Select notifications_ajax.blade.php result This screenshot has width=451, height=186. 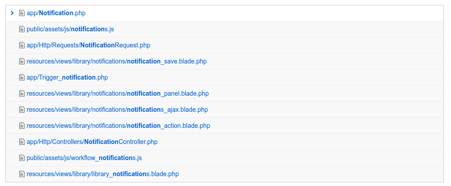[117, 110]
